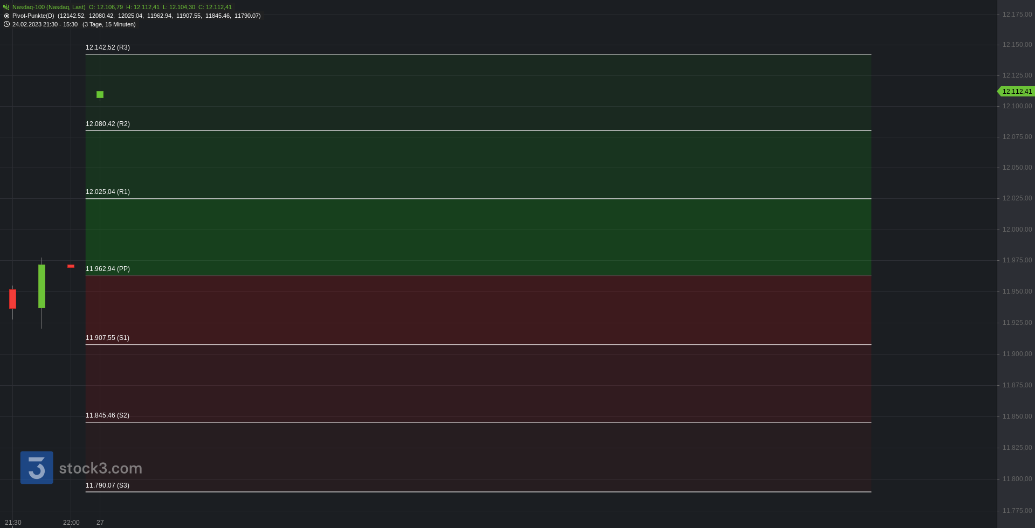Image resolution: width=1035 pixels, height=528 pixels.
Task: Click the current price tag 12.112,41
Action: click(x=1016, y=92)
